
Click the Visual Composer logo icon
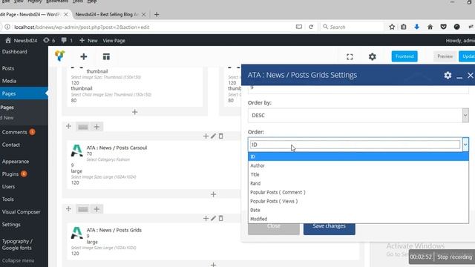[x=60, y=56]
